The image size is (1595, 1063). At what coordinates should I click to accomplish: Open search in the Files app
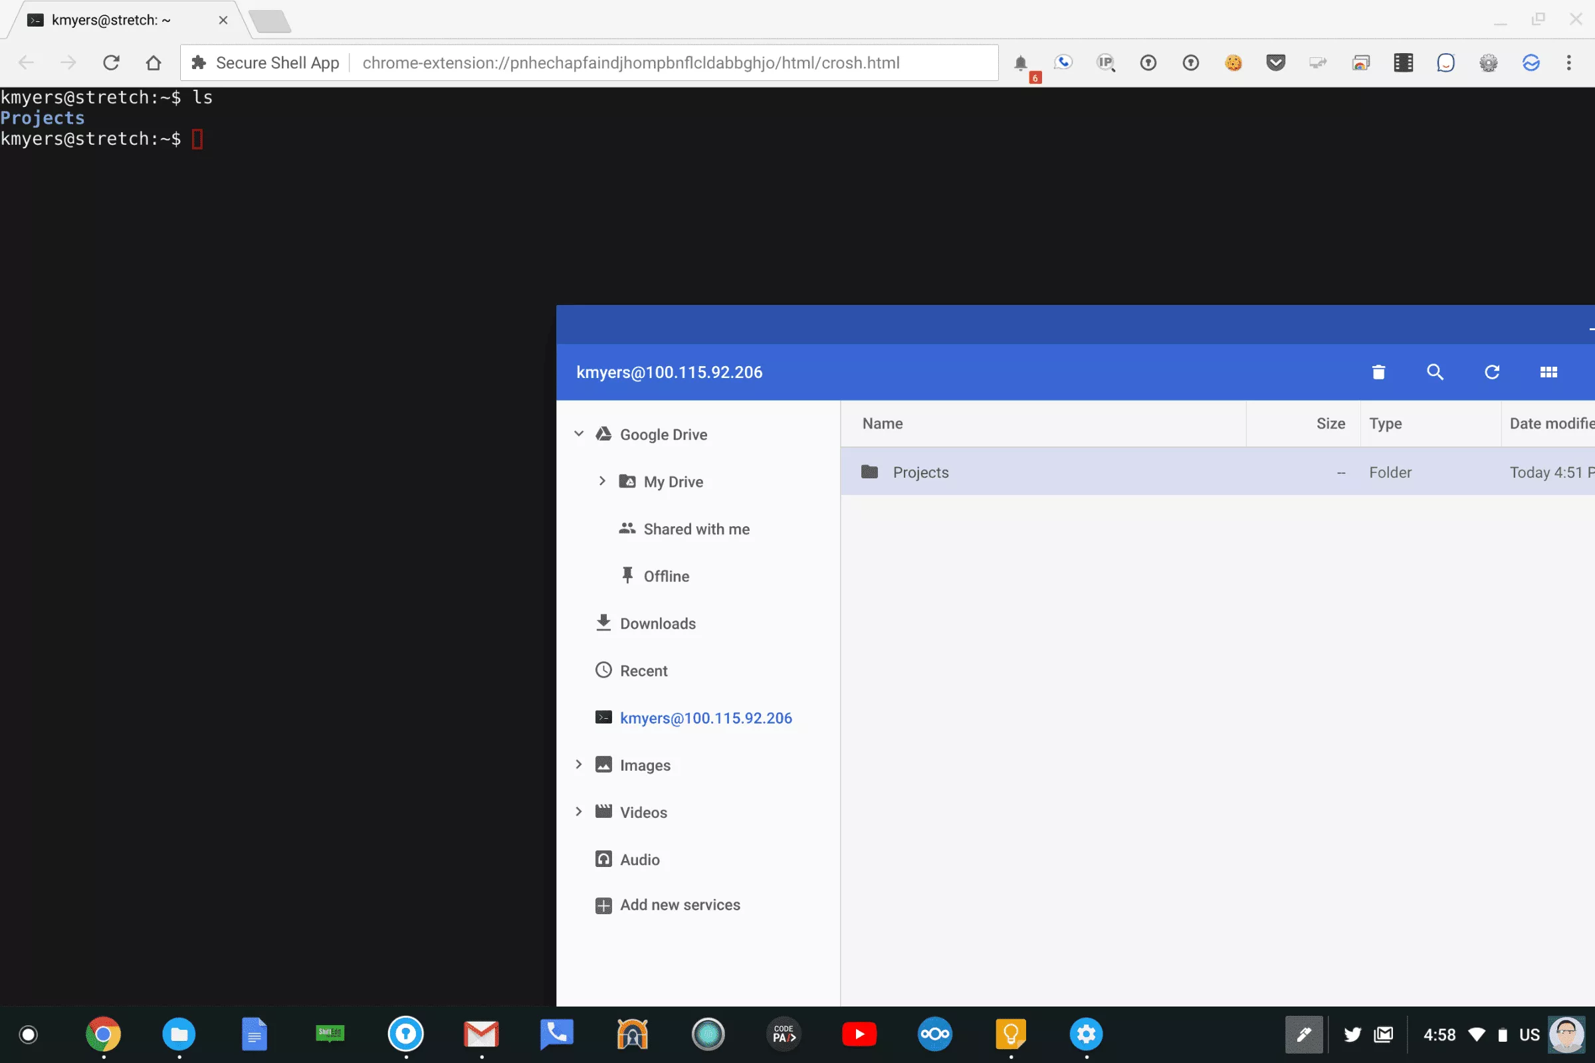(x=1435, y=372)
